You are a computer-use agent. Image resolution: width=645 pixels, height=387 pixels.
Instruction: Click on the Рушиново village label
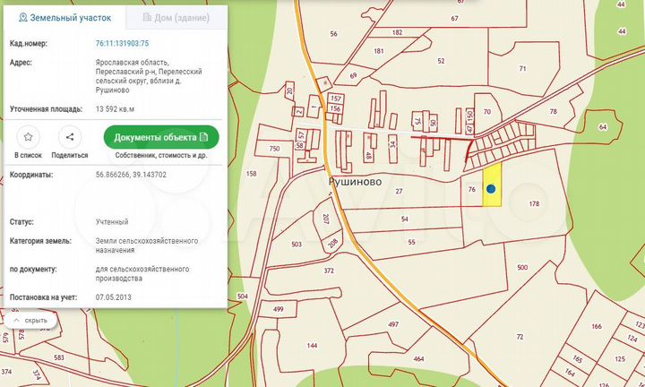point(356,181)
